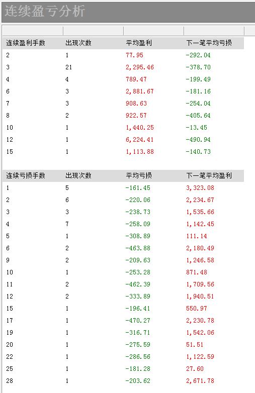255x393 pixels.
Task: Select the average profit value 6,224.41
Action: [x=140, y=140]
